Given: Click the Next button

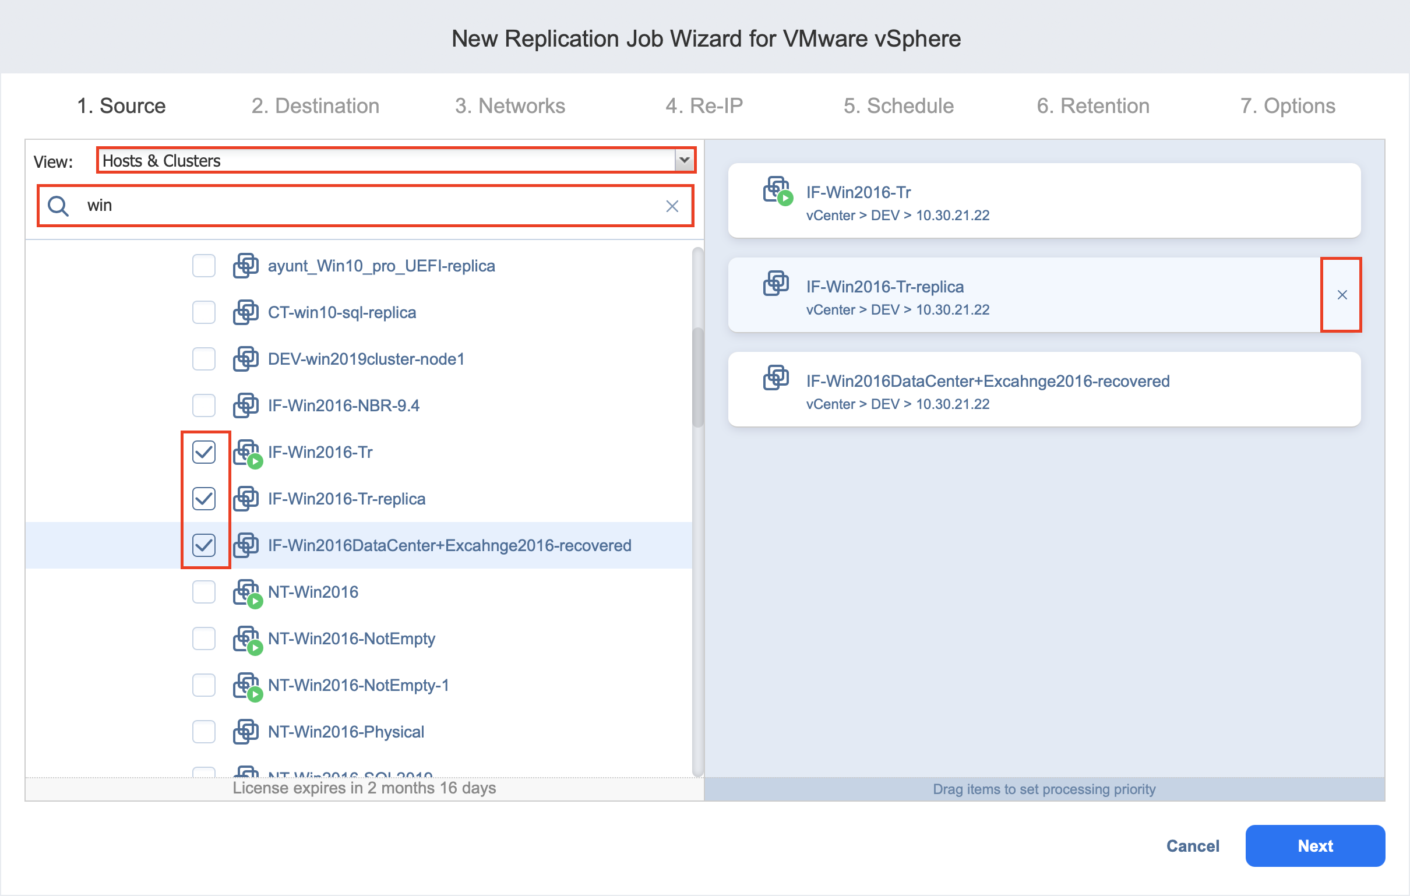Looking at the screenshot, I should [1315, 846].
